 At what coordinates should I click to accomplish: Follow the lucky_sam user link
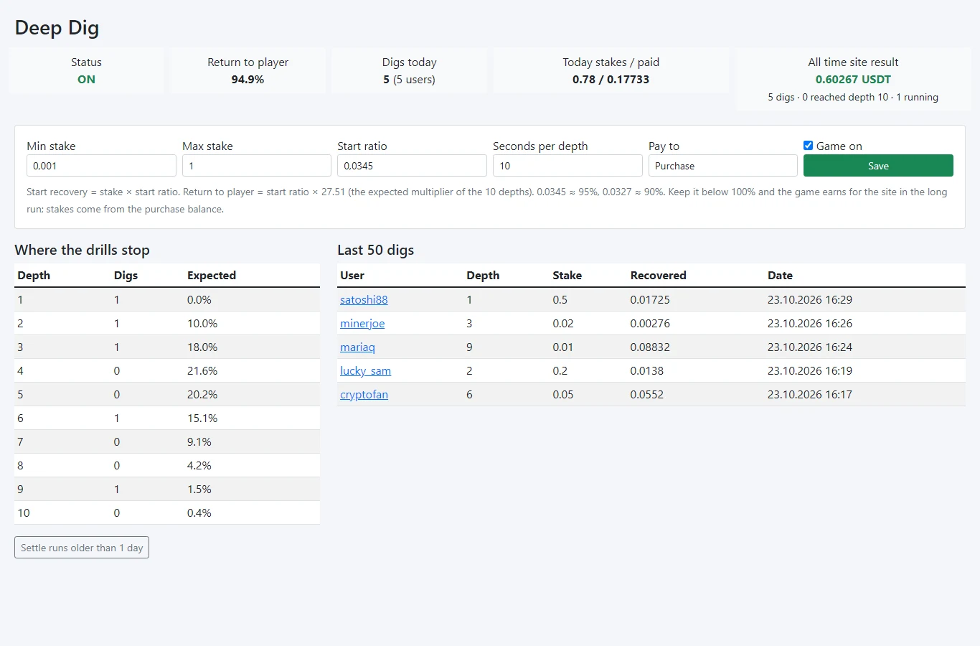pyautogui.click(x=365, y=370)
